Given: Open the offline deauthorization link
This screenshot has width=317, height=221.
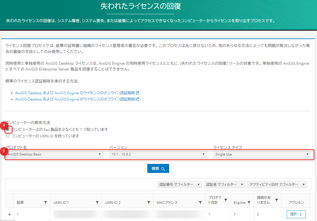Looking at the screenshot, I should click(x=77, y=99).
